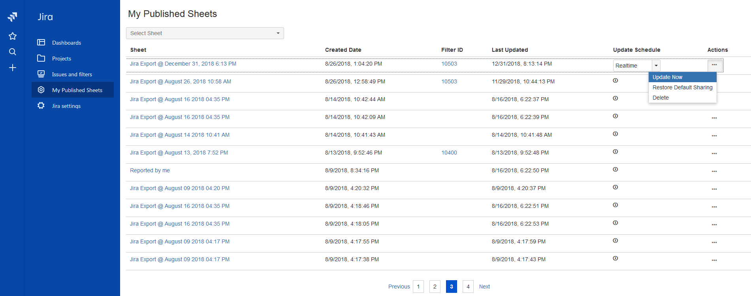
Task: Open Jira settings gear item
Action: click(x=66, y=106)
